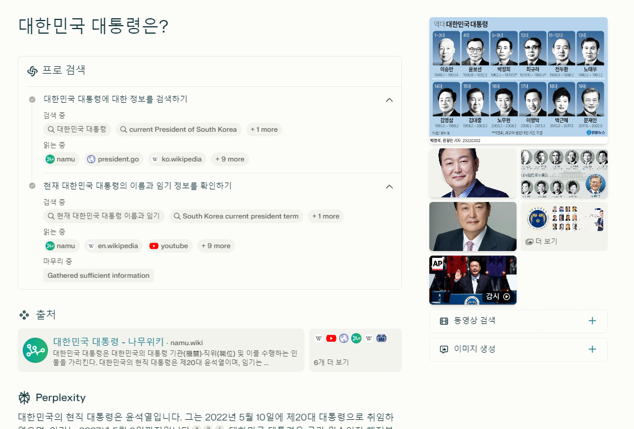
Task: Click the '대한민국 대통령은?' page heading
Action: coord(94,26)
